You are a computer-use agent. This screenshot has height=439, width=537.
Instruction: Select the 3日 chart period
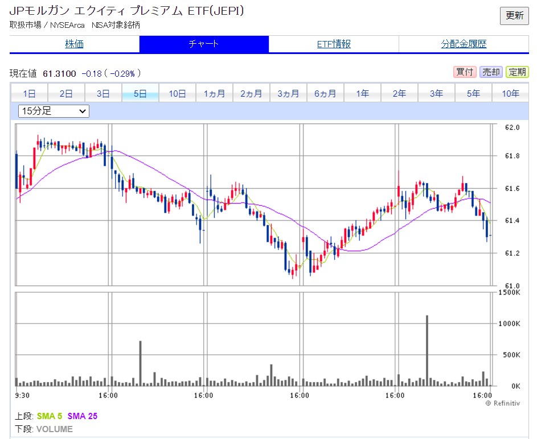tap(104, 93)
